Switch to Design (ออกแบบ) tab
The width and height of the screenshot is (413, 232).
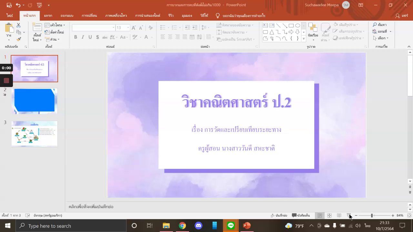[67, 15]
